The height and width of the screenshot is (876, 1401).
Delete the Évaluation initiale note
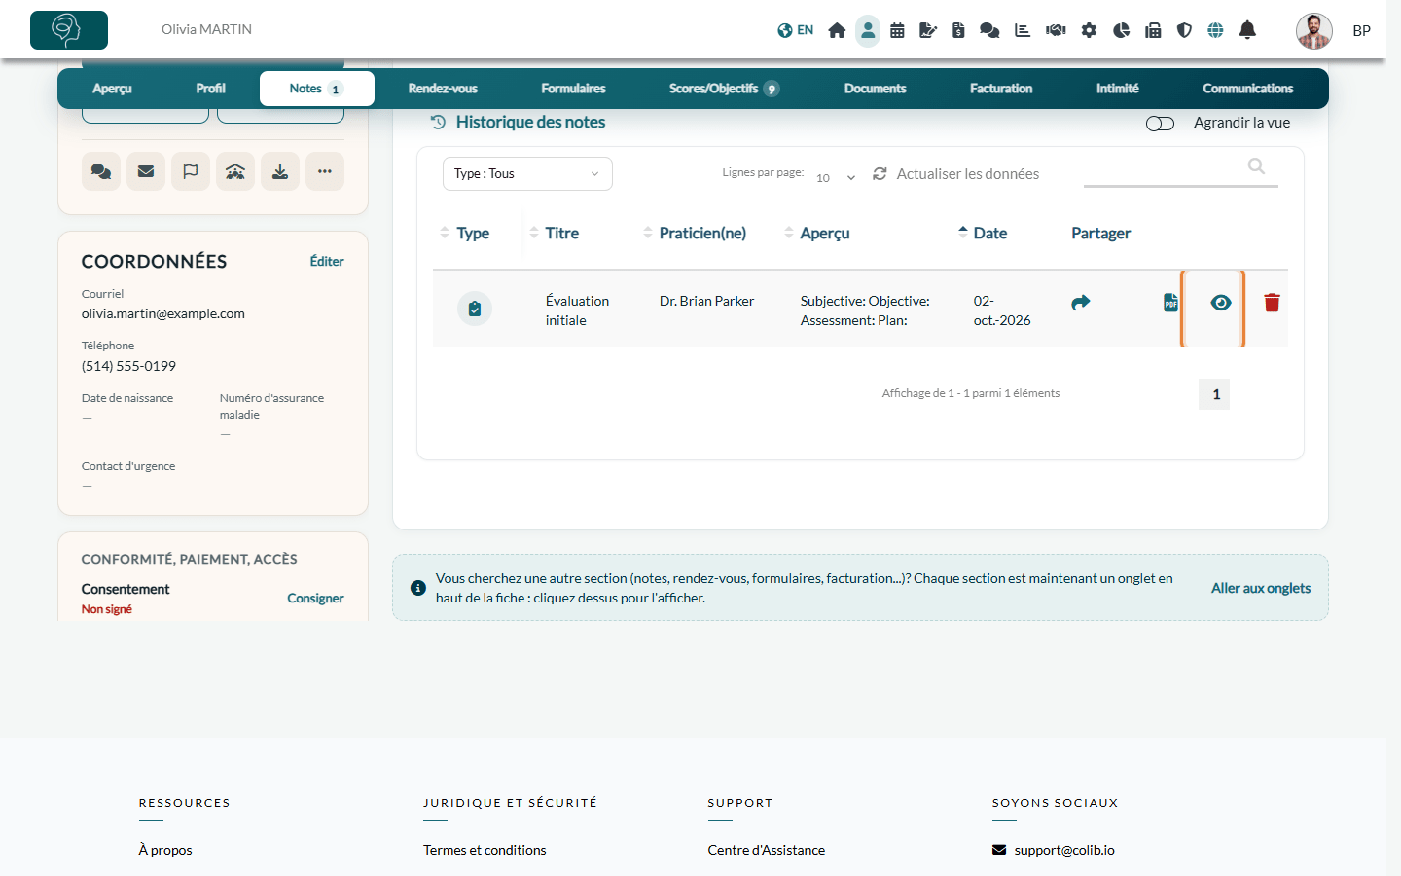coord(1272,303)
